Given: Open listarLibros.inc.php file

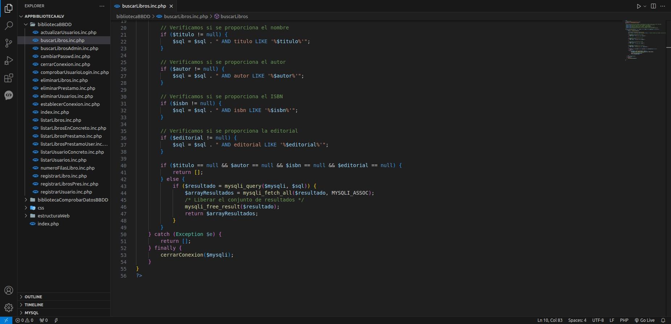Looking at the screenshot, I should click(x=64, y=120).
